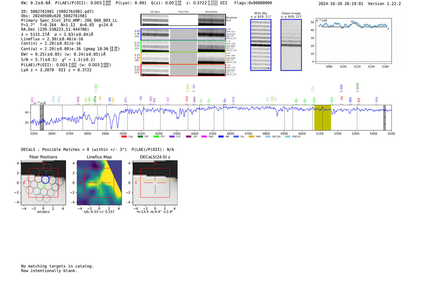Click the CIII legend swatch

pos(188,137)
